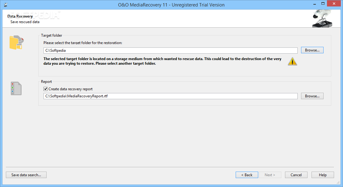Click the O&O robot logo in the header

(322, 18)
